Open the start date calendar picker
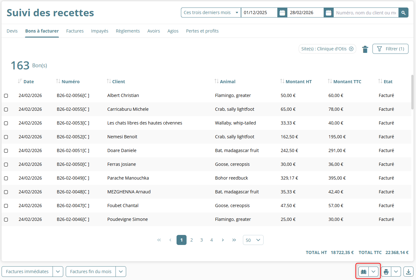 [x=282, y=13]
